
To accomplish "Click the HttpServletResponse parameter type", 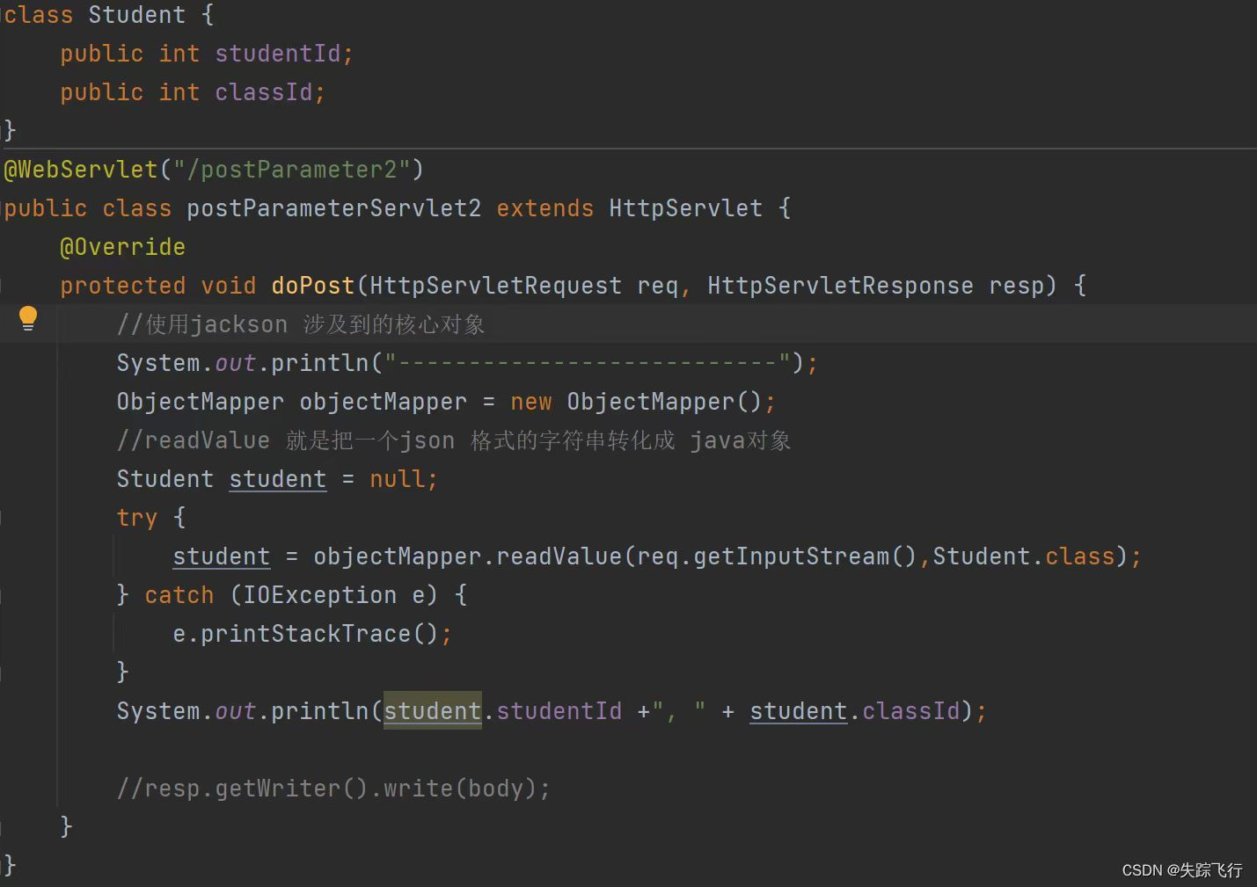I will click(840, 286).
